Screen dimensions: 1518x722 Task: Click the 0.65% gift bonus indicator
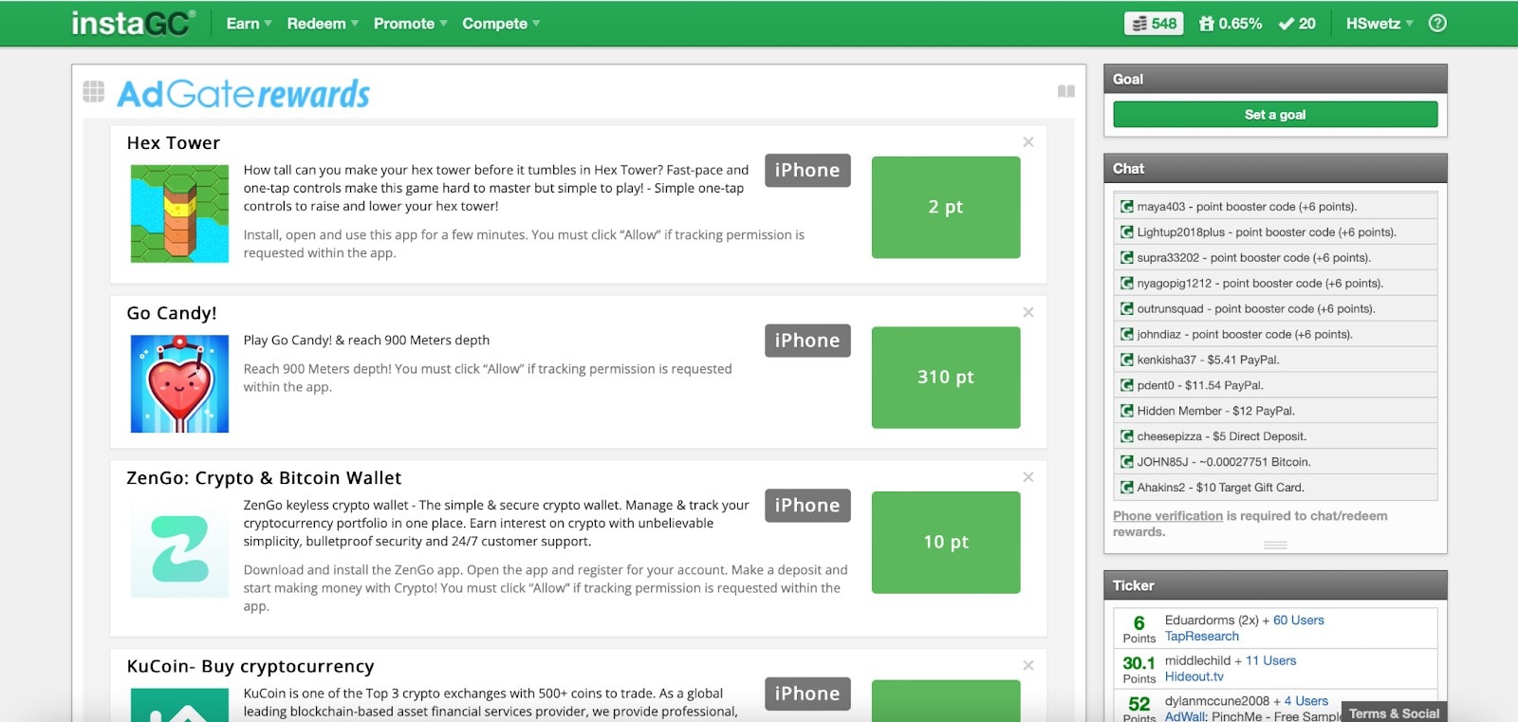pos(1231,24)
